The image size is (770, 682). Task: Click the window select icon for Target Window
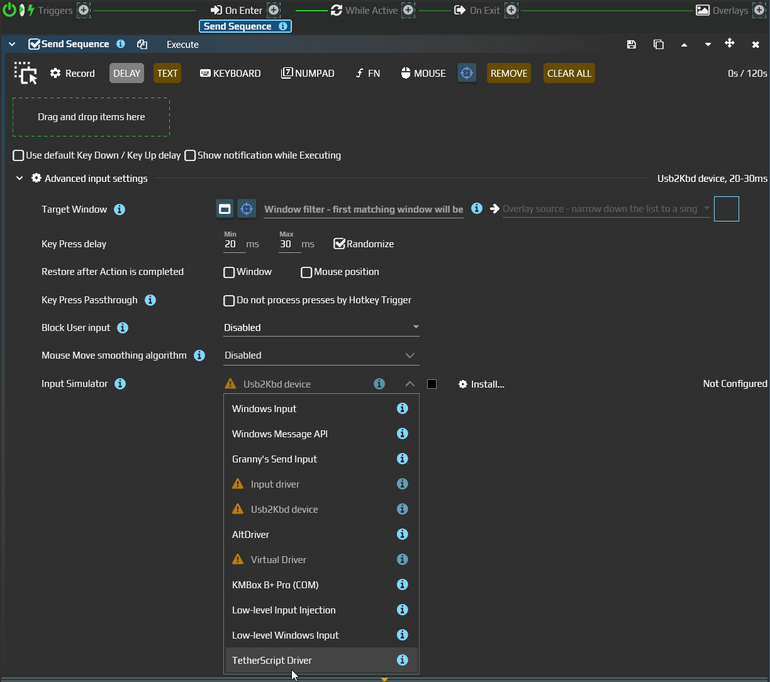tap(225, 209)
